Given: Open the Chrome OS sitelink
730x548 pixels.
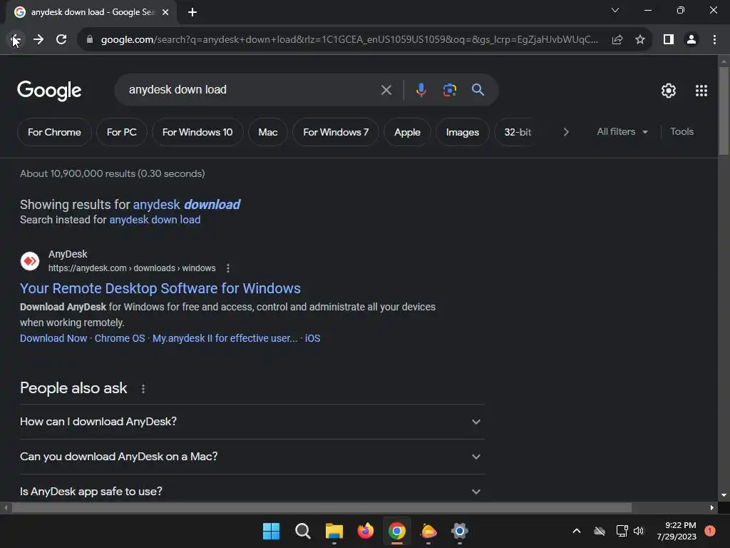Looking at the screenshot, I should pyautogui.click(x=120, y=338).
